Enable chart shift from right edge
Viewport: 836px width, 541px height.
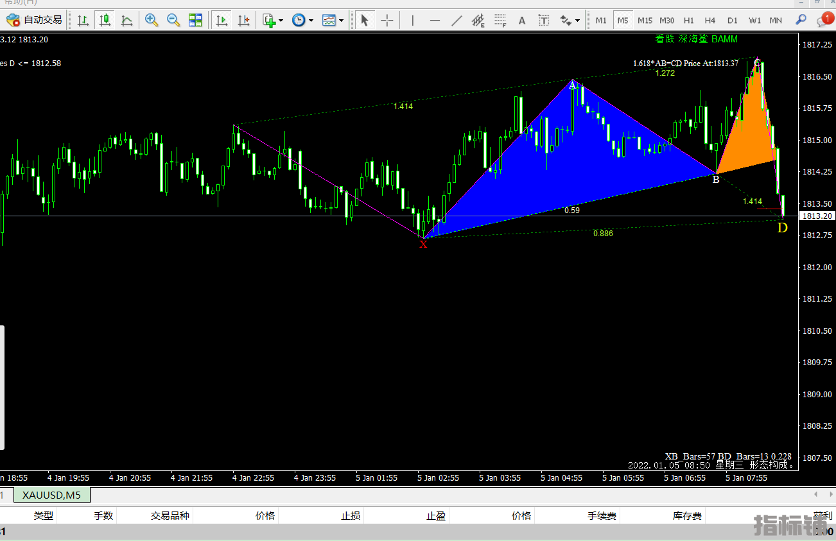243,20
